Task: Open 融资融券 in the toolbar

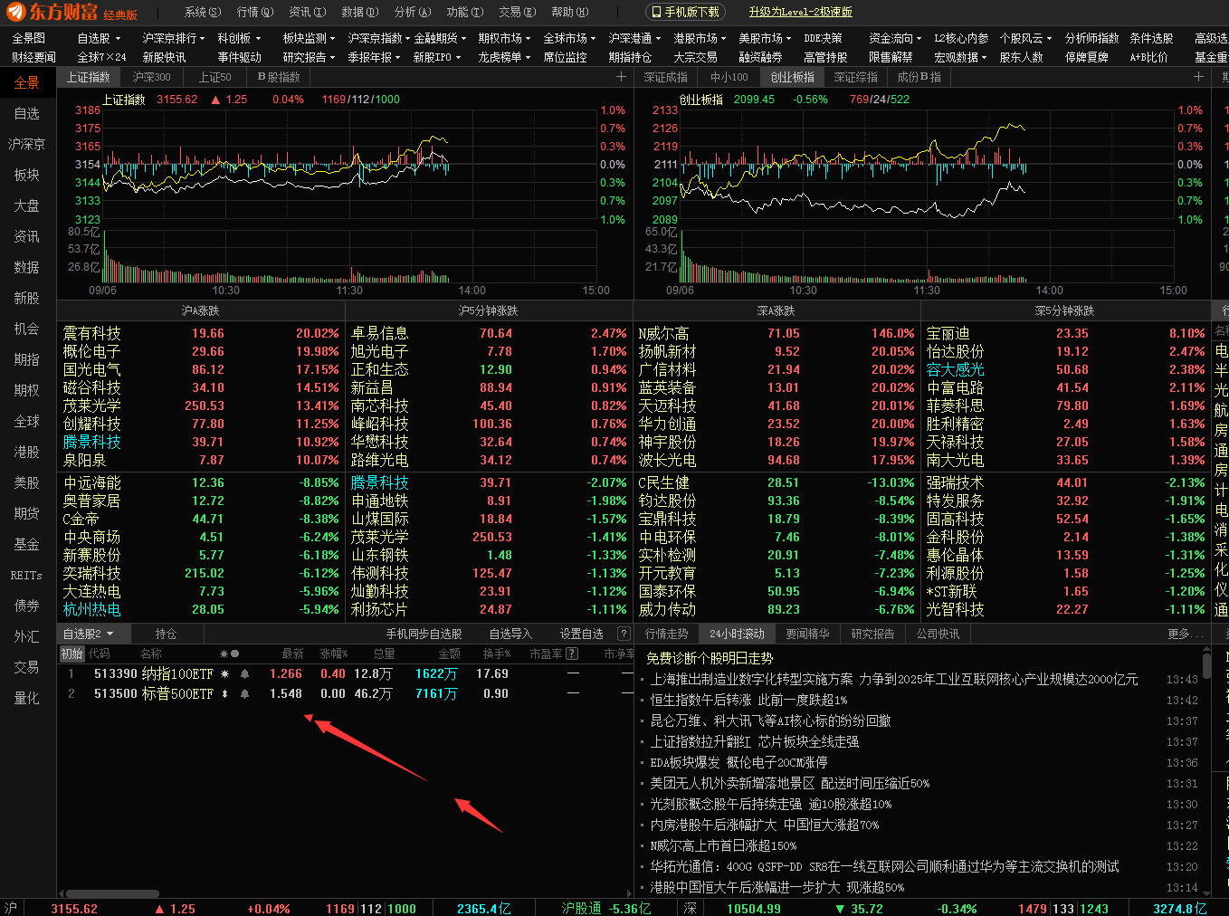Action: (x=760, y=57)
